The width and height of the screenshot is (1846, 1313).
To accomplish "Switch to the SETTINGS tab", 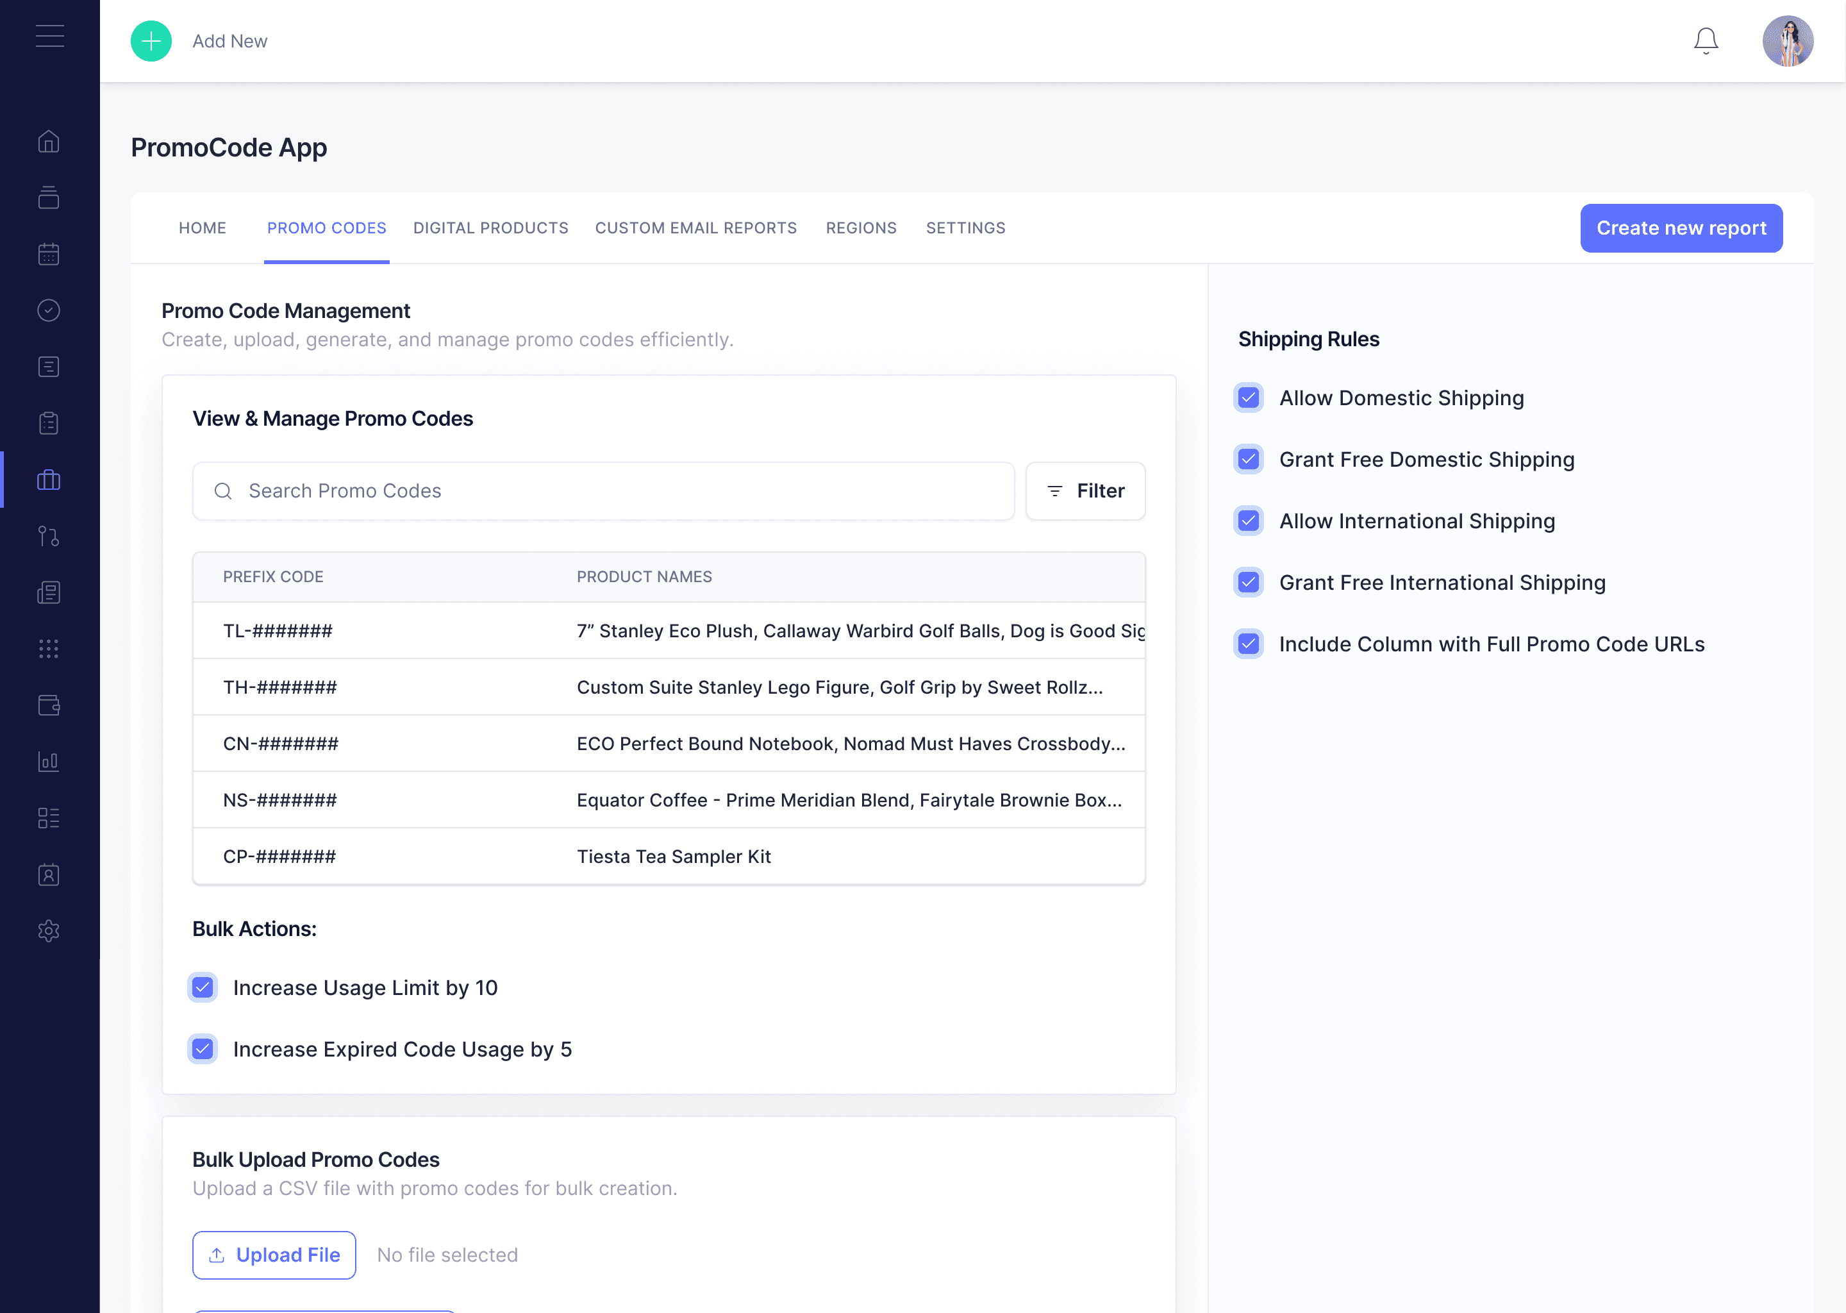I will click(x=965, y=228).
